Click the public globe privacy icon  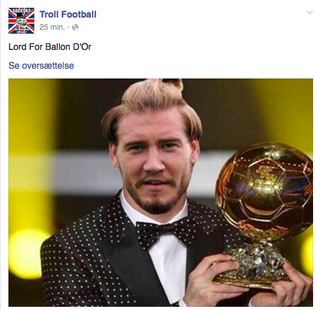(75, 27)
